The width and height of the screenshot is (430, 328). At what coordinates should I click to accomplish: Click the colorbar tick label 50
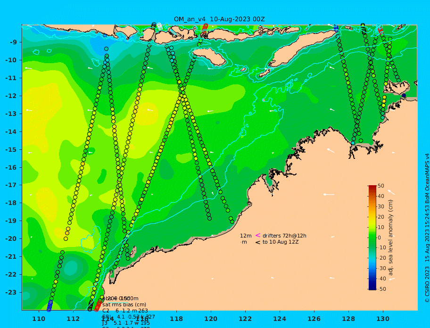[x=381, y=186]
